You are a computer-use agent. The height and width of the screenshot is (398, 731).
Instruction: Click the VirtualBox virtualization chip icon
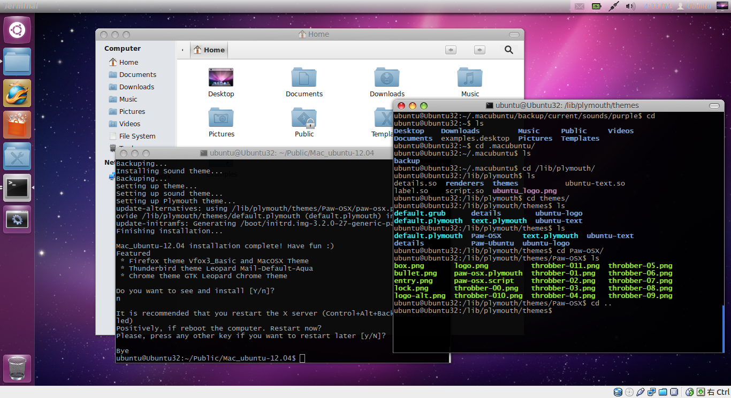tap(674, 392)
